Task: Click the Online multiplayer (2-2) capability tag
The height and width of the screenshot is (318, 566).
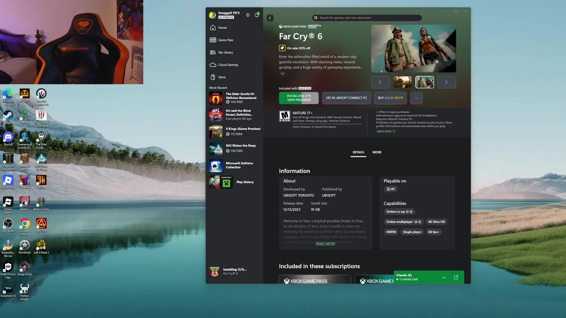Action: pyautogui.click(x=404, y=222)
